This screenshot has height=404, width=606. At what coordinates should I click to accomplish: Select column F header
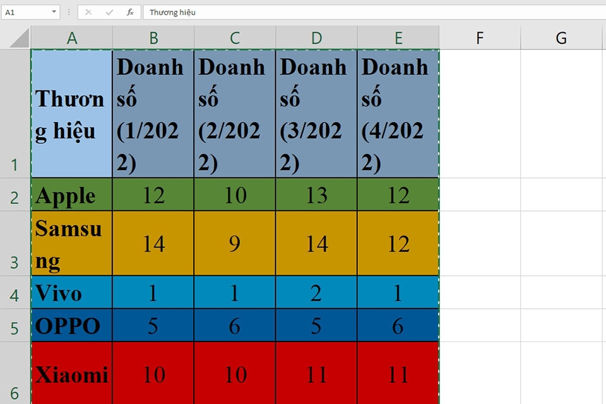(x=480, y=38)
